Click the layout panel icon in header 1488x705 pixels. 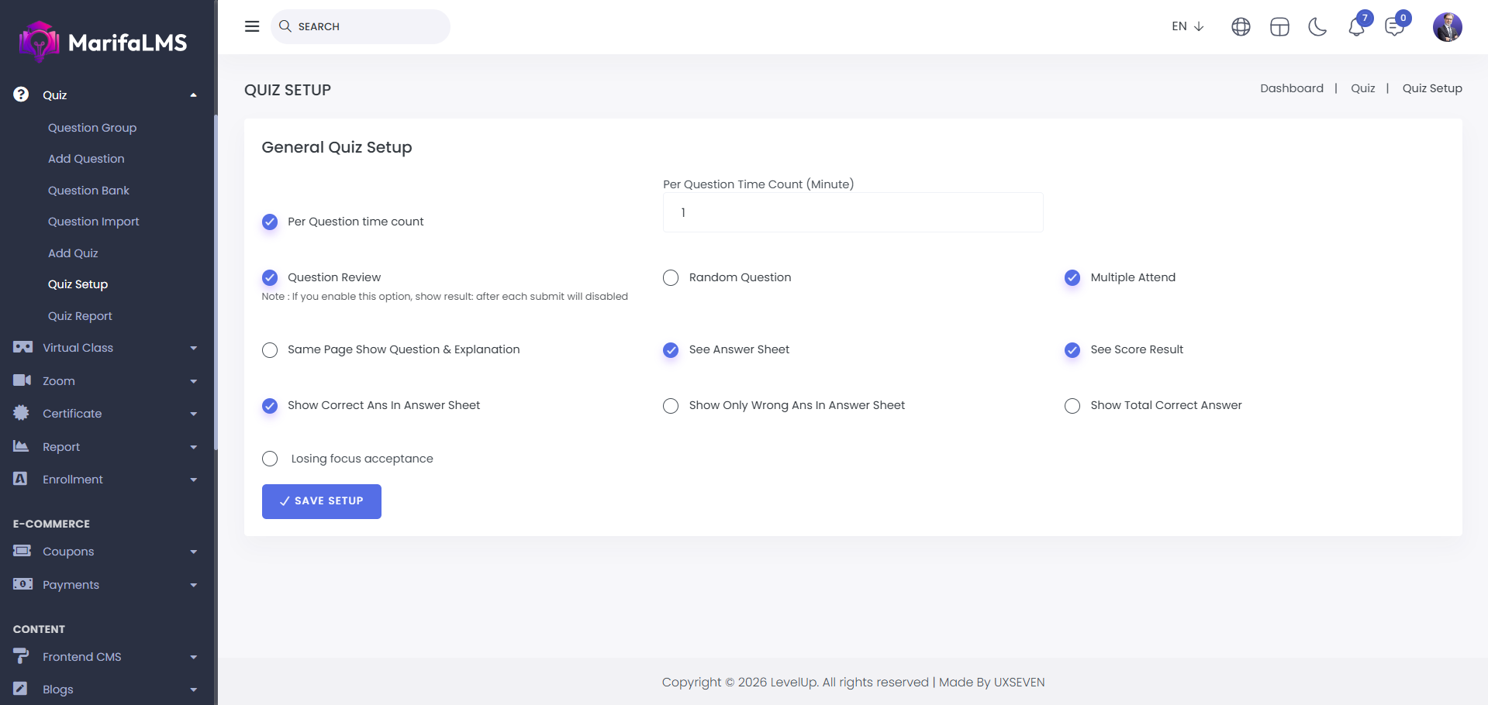(x=1279, y=27)
